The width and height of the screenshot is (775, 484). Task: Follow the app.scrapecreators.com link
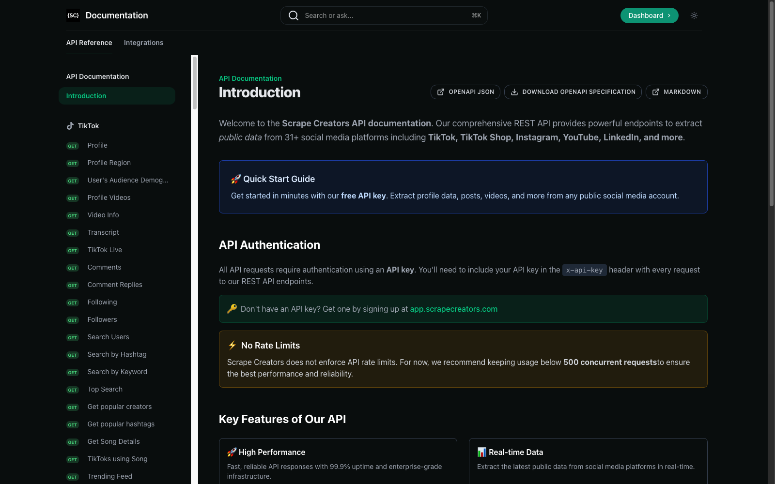point(454,309)
